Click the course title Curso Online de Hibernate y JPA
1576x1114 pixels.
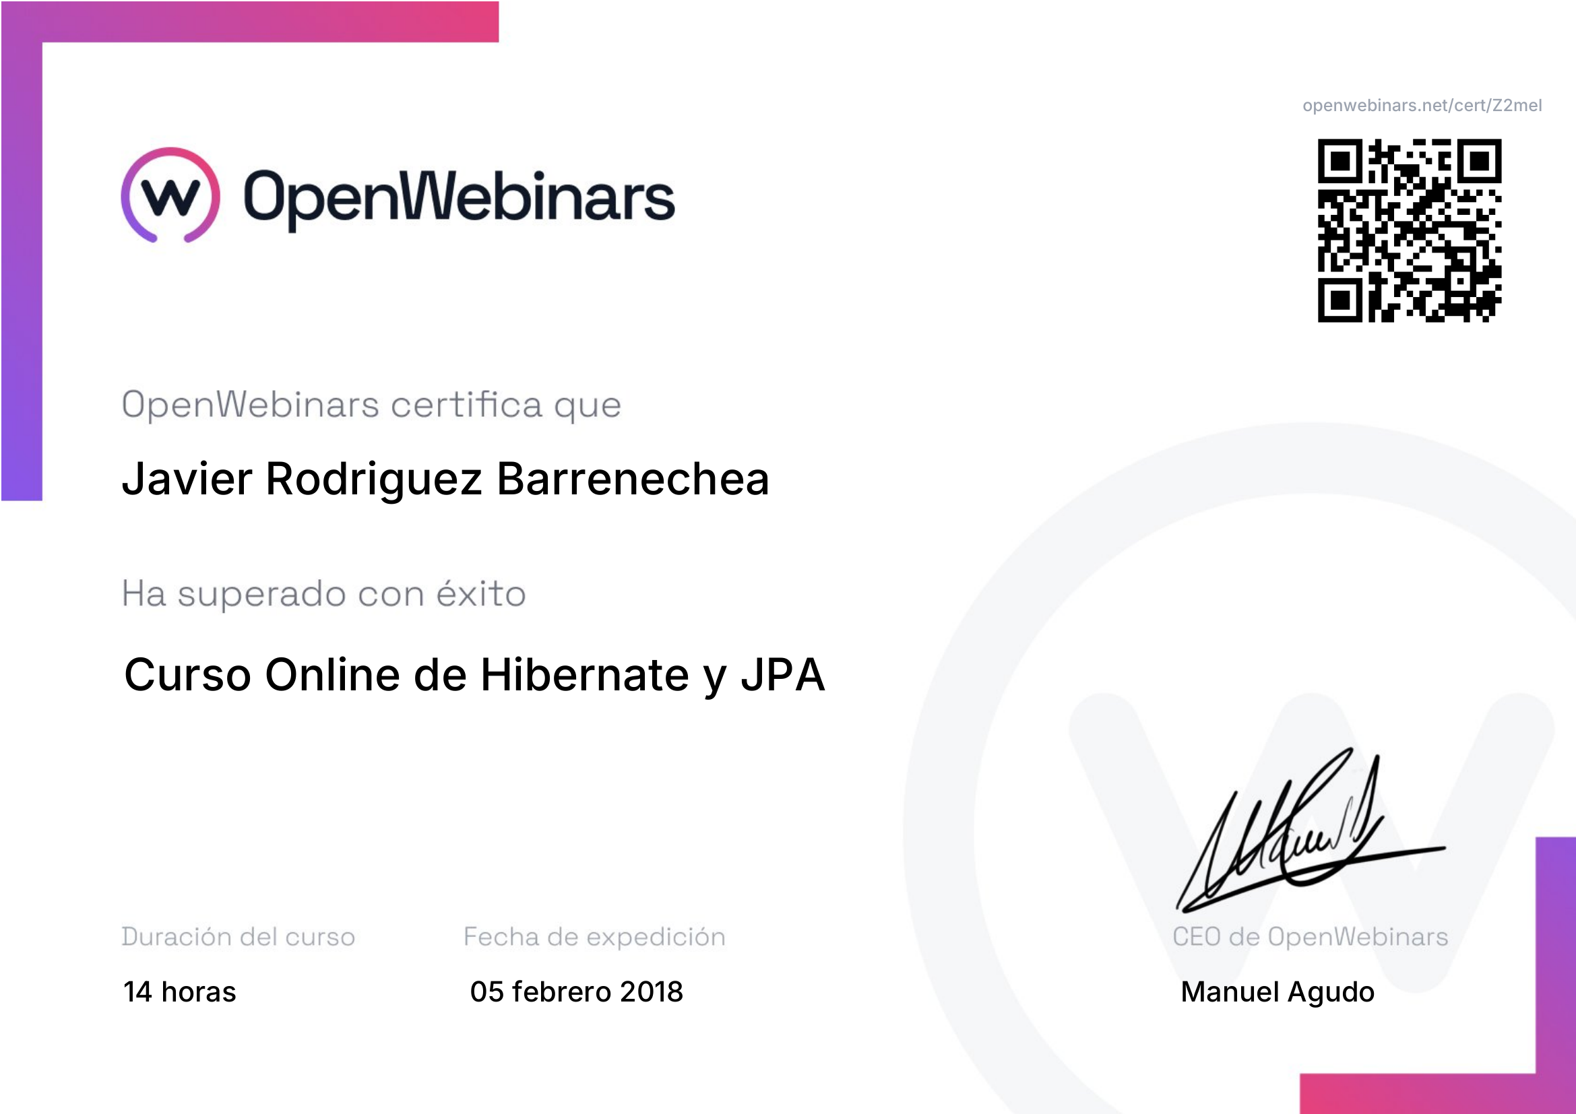click(474, 675)
